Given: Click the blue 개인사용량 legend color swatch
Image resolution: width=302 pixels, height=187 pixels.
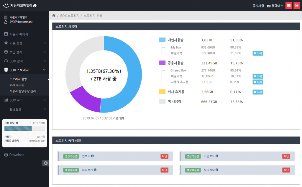Looking at the screenshot, I should [162, 40].
